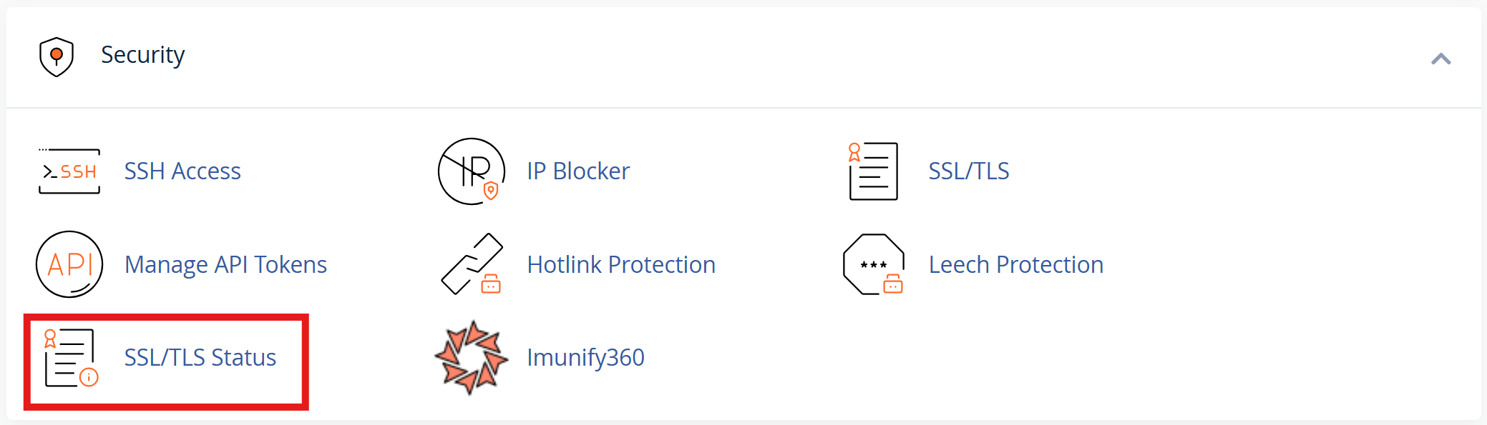Screen dimensions: 1487x425
Task: Open the Leech Protection link
Action: pyautogui.click(x=1015, y=265)
